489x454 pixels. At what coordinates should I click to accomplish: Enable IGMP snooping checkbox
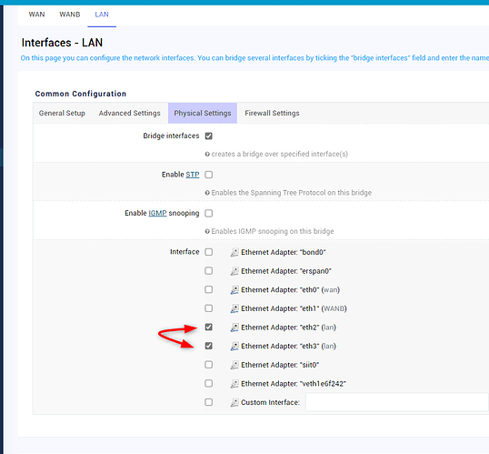click(x=209, y=213)
